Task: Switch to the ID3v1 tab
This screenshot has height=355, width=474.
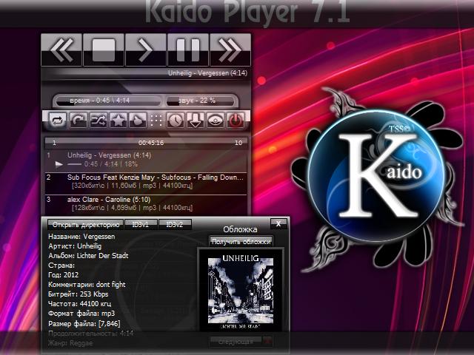Action: [x=140, y=224]
